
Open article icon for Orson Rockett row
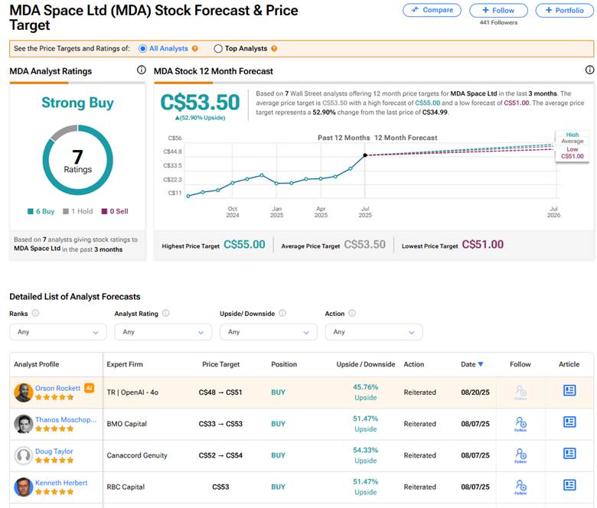tap(569, 391)
